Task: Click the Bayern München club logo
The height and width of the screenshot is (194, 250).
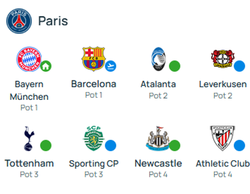Action: point(29,59)
